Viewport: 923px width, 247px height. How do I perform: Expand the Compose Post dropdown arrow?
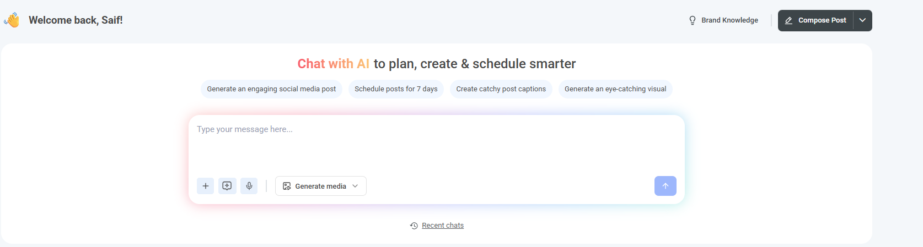point(862,20)
